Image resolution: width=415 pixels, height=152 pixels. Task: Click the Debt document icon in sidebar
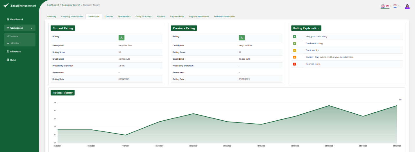click(x=8, y=60)
